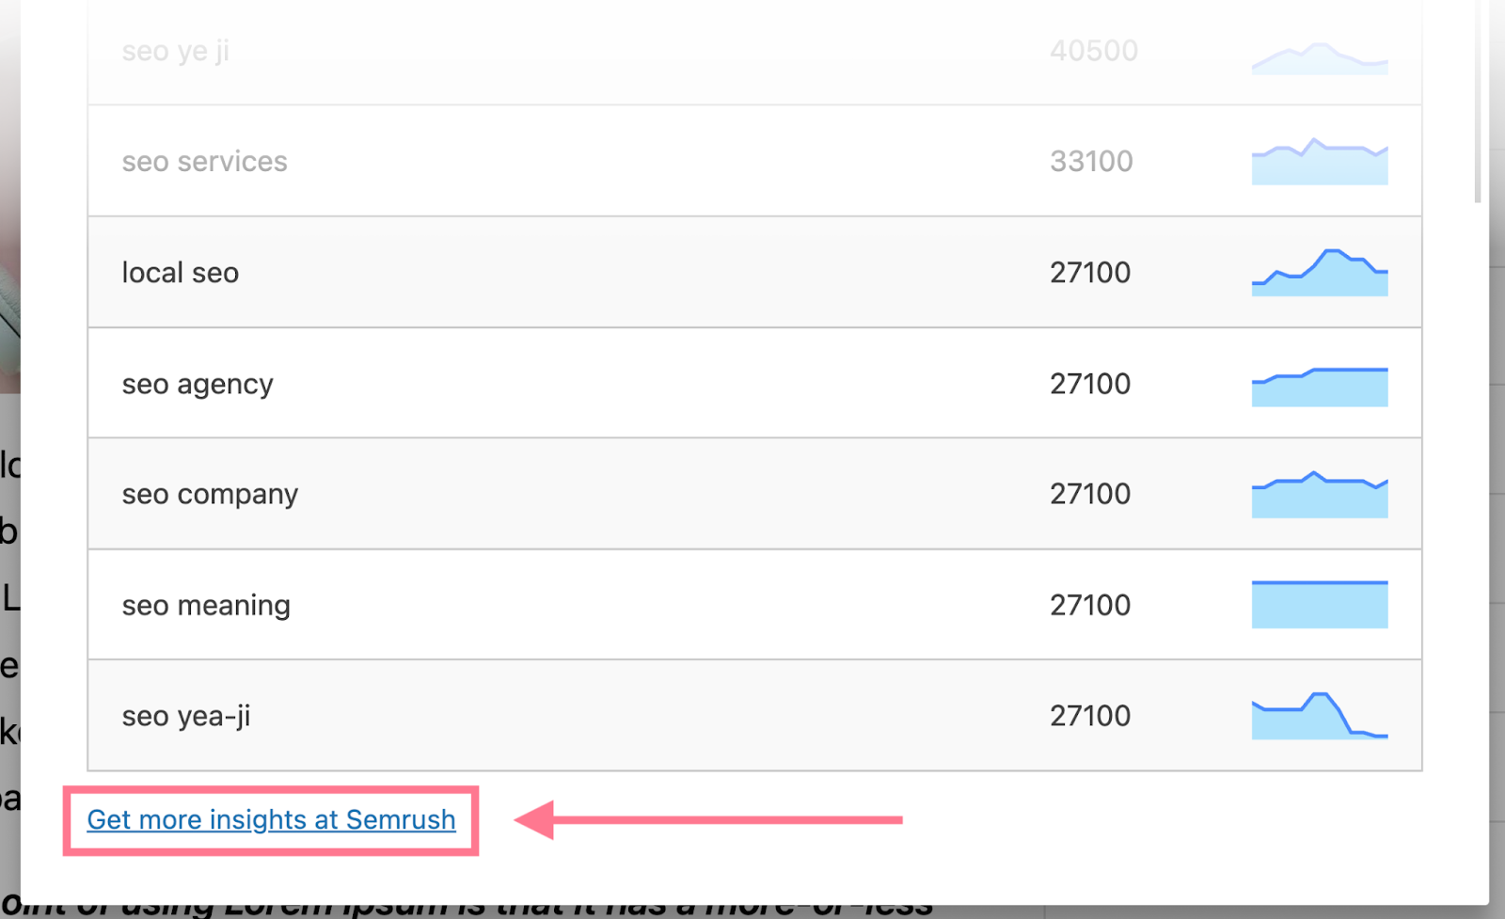The height and width of the screenshot is (919, 1505).
Task: Select the seo agency keyword row
Action: click(x=754, y=383)
